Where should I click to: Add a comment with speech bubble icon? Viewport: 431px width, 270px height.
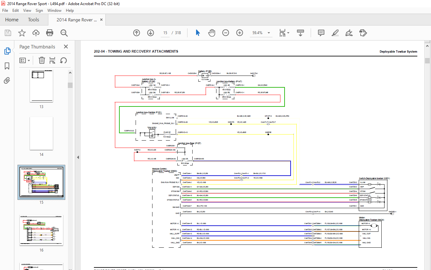321,33
